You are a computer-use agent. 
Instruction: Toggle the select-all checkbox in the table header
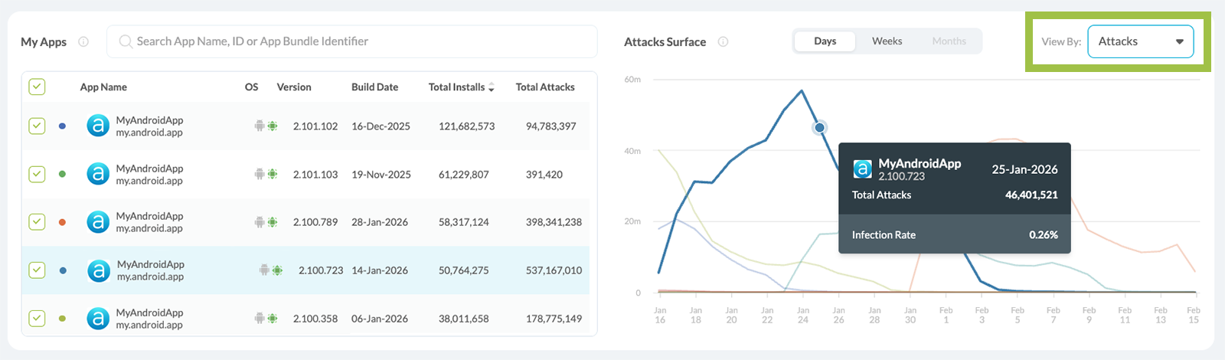coord(37,87)
